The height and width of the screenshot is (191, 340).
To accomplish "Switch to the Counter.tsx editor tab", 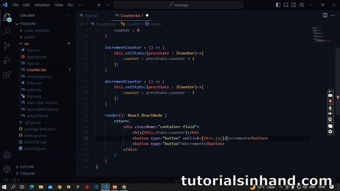I will [132, 15].
